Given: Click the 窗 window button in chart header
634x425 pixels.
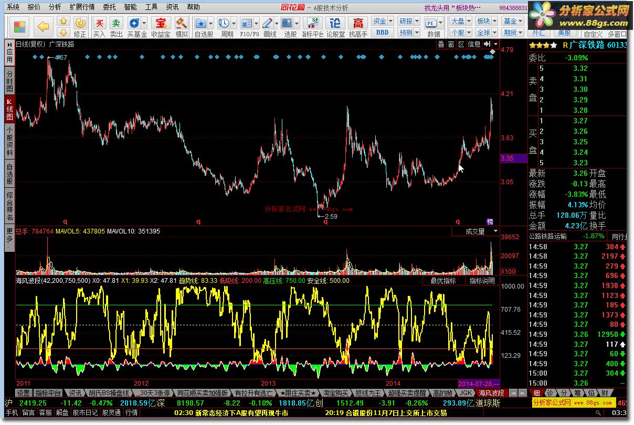Looking at the screenshot, I should [x=451, y=44].
